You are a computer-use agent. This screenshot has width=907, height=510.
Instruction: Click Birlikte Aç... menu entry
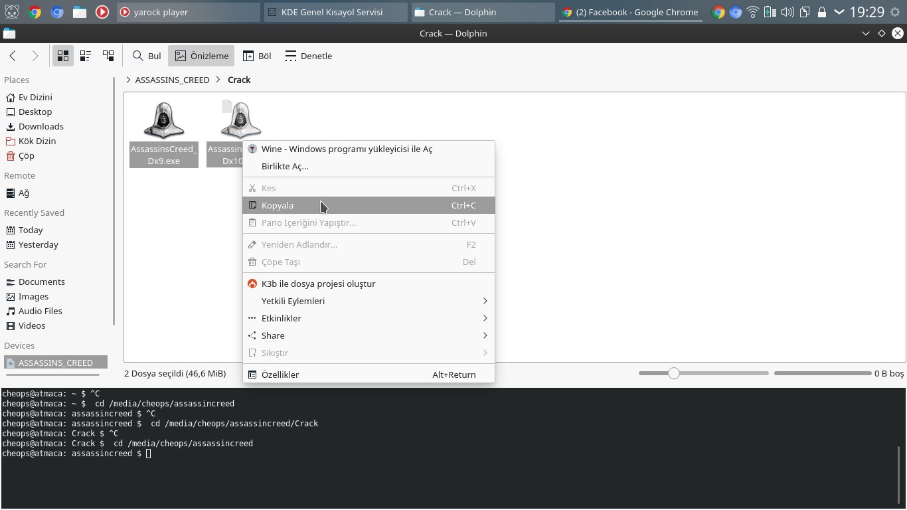coord(285,166)
